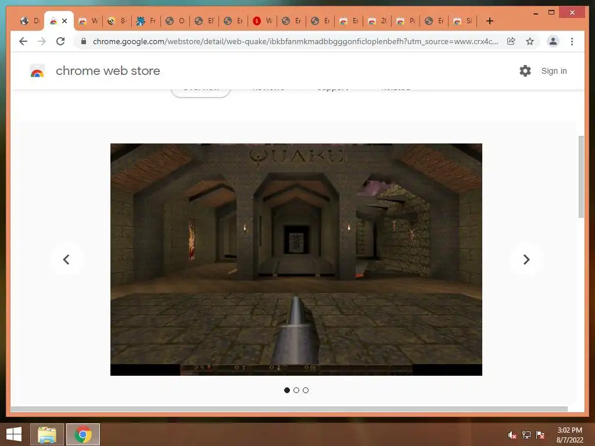Open the Windows Start menu
This screenshot has width=595, height=446.
tap(14, 434)
